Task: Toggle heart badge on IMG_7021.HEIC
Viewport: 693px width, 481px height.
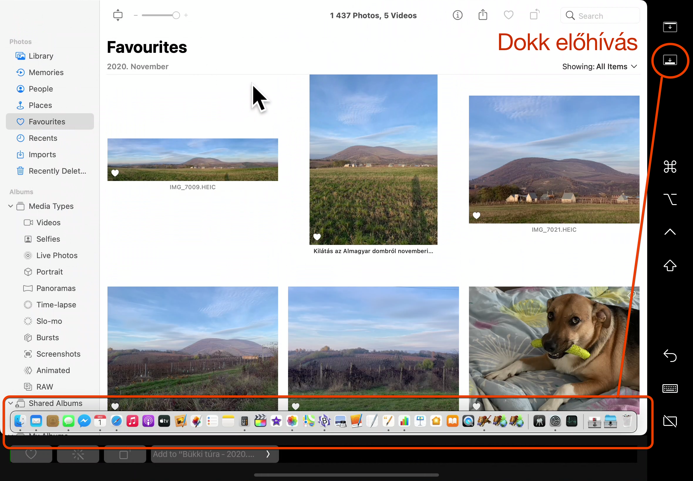Action: (476, 216)
